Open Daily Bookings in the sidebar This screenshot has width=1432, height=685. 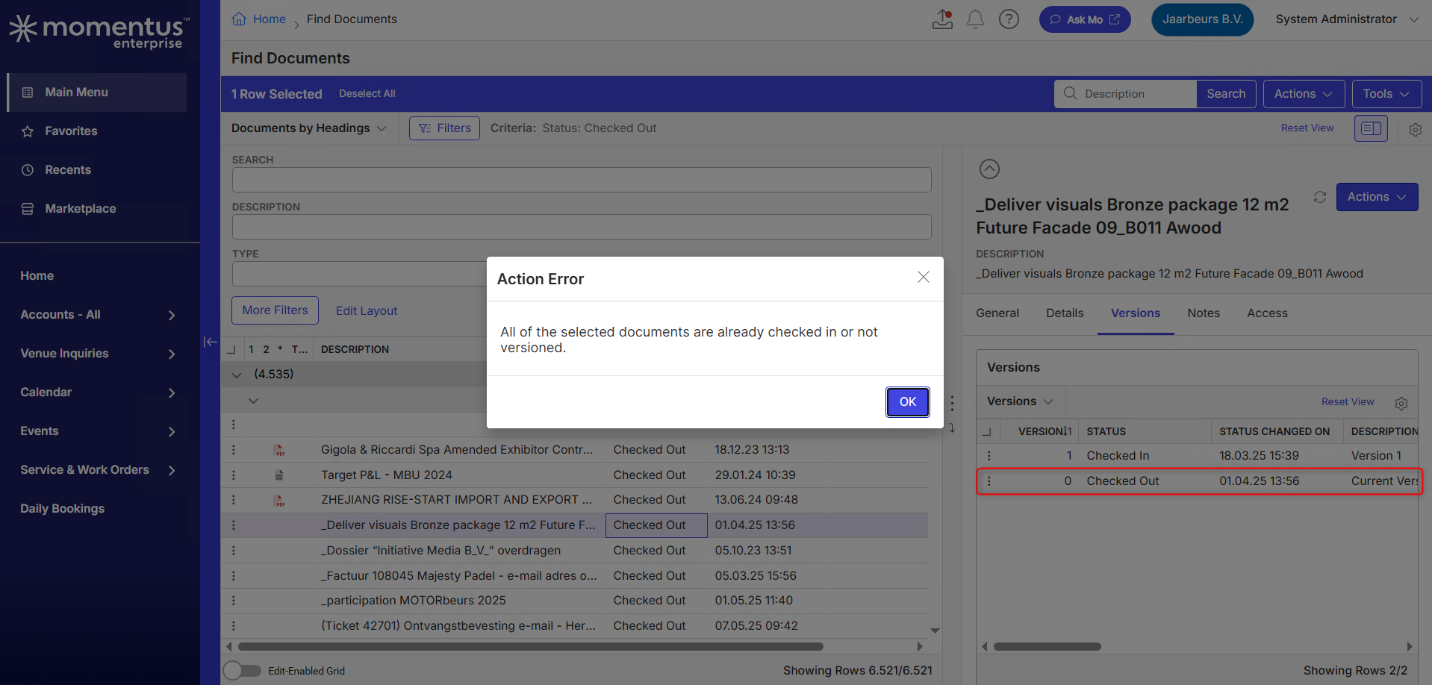(x=63, y=509)
